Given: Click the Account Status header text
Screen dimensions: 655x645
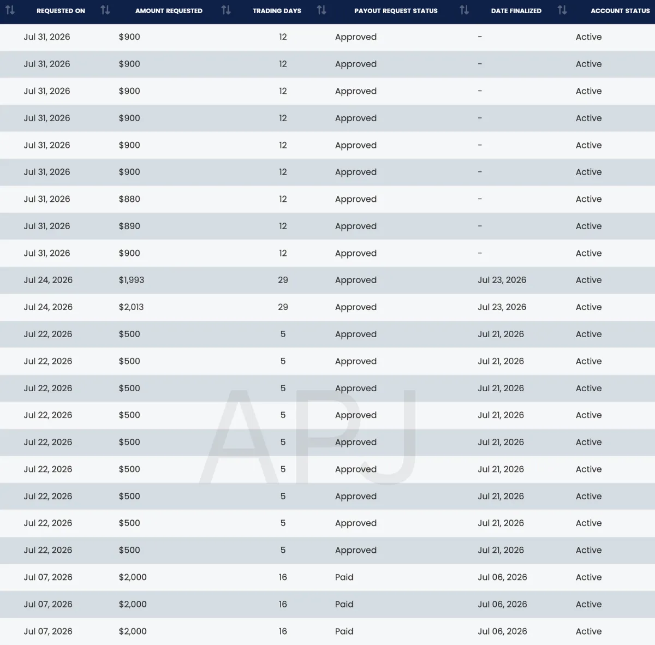Looking at the screenshot, I should point(620,10).
